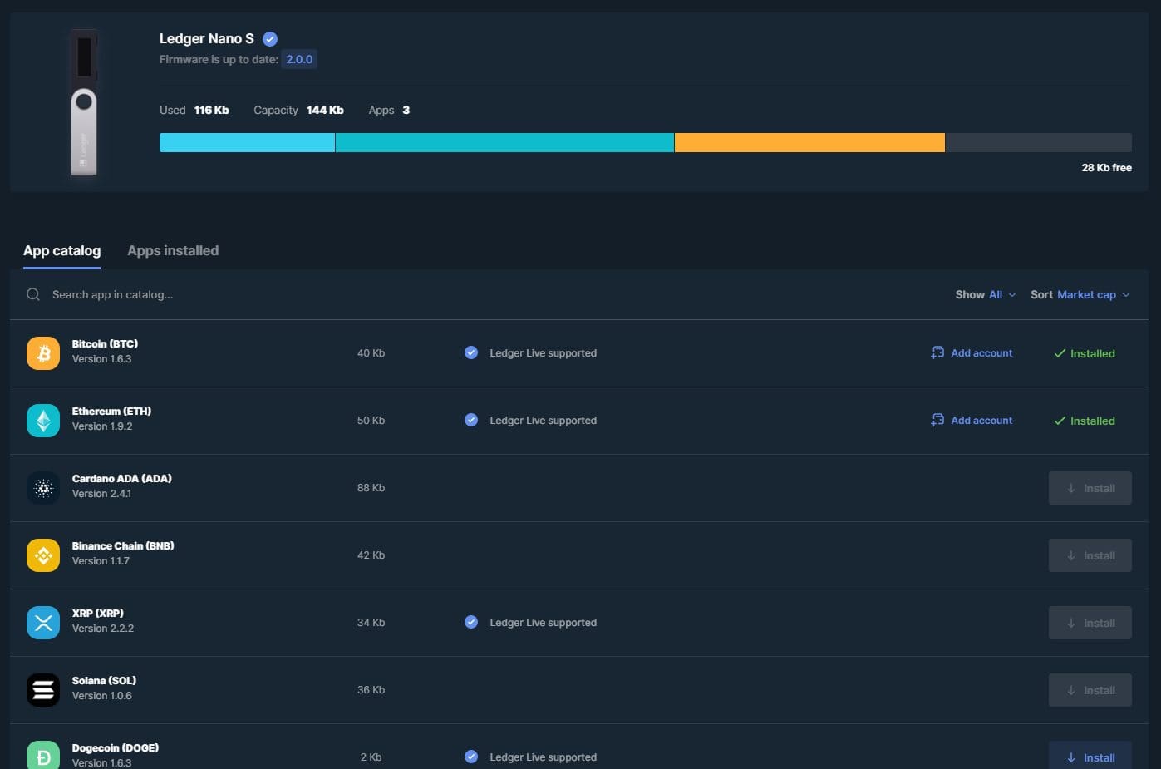
Task: Click the Bitcoin app icon
Action: tap(43, 353)
